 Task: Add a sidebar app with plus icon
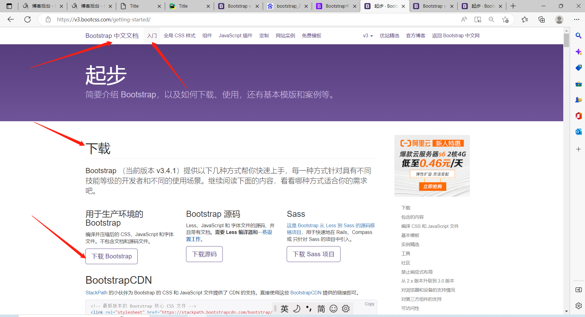point(579,149)
